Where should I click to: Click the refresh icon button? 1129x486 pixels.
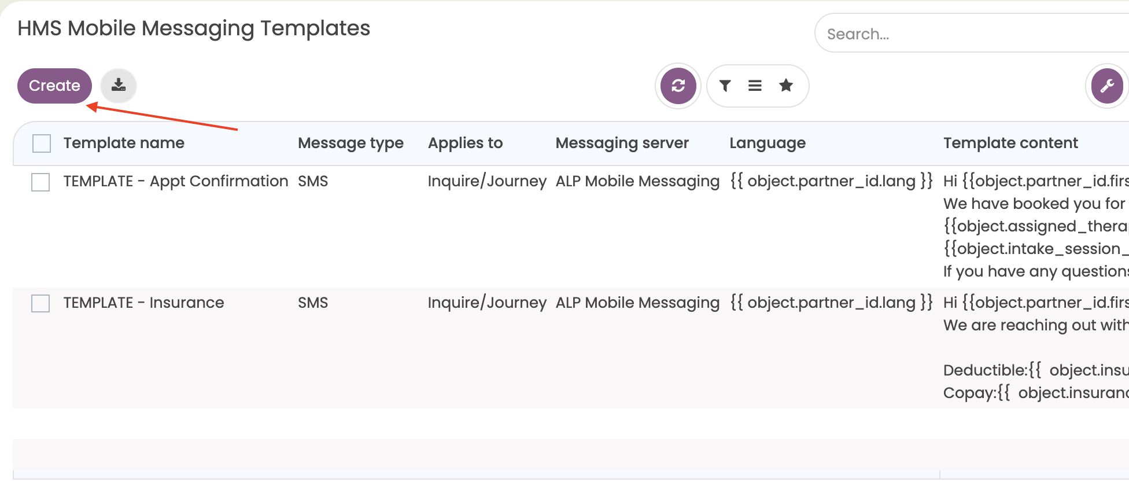click(678, 86)
